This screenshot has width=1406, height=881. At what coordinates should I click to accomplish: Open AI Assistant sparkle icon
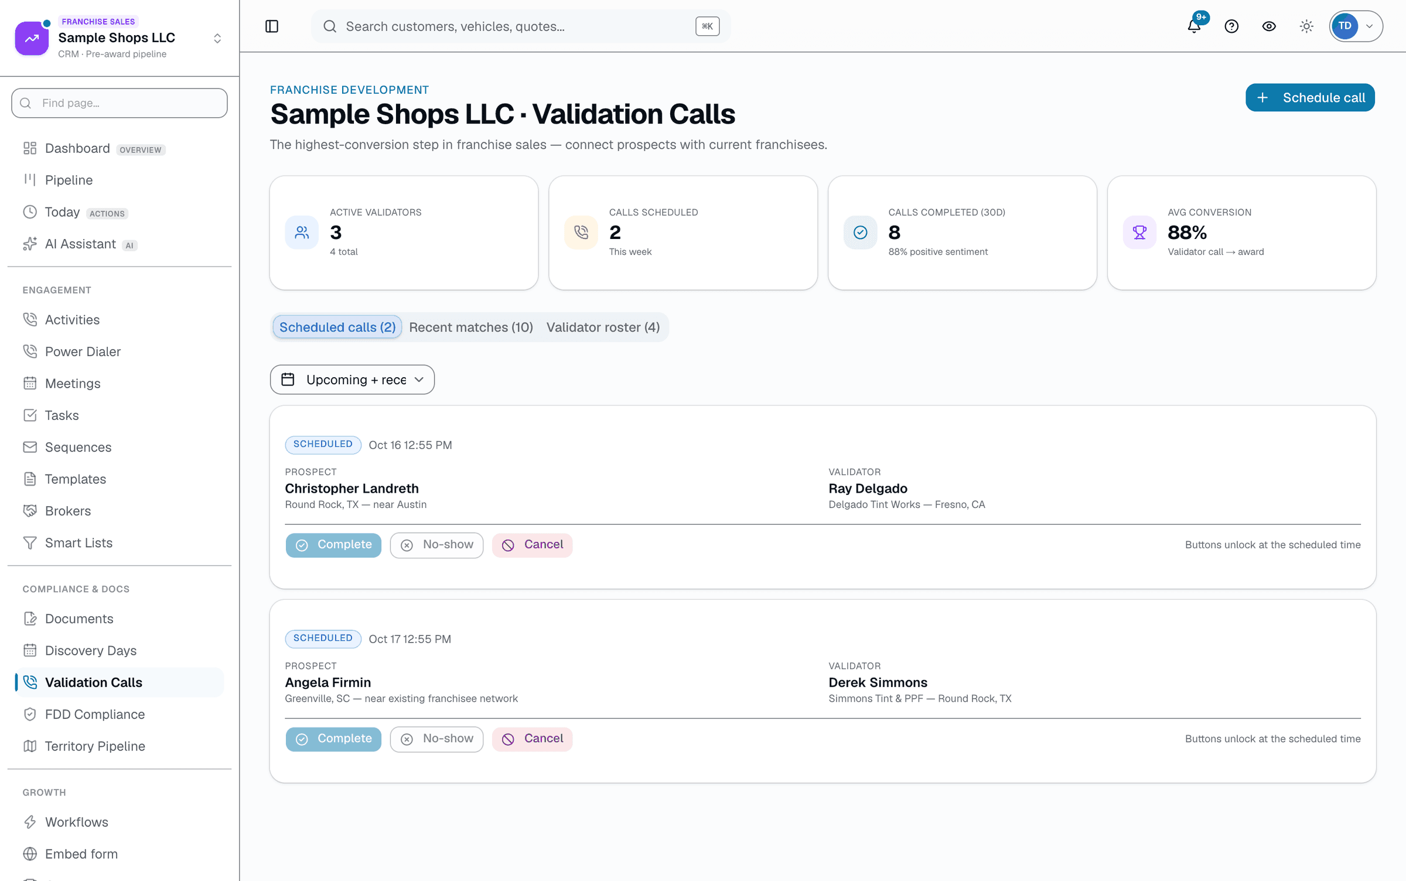pyautogui.click(x=30, y=244)
